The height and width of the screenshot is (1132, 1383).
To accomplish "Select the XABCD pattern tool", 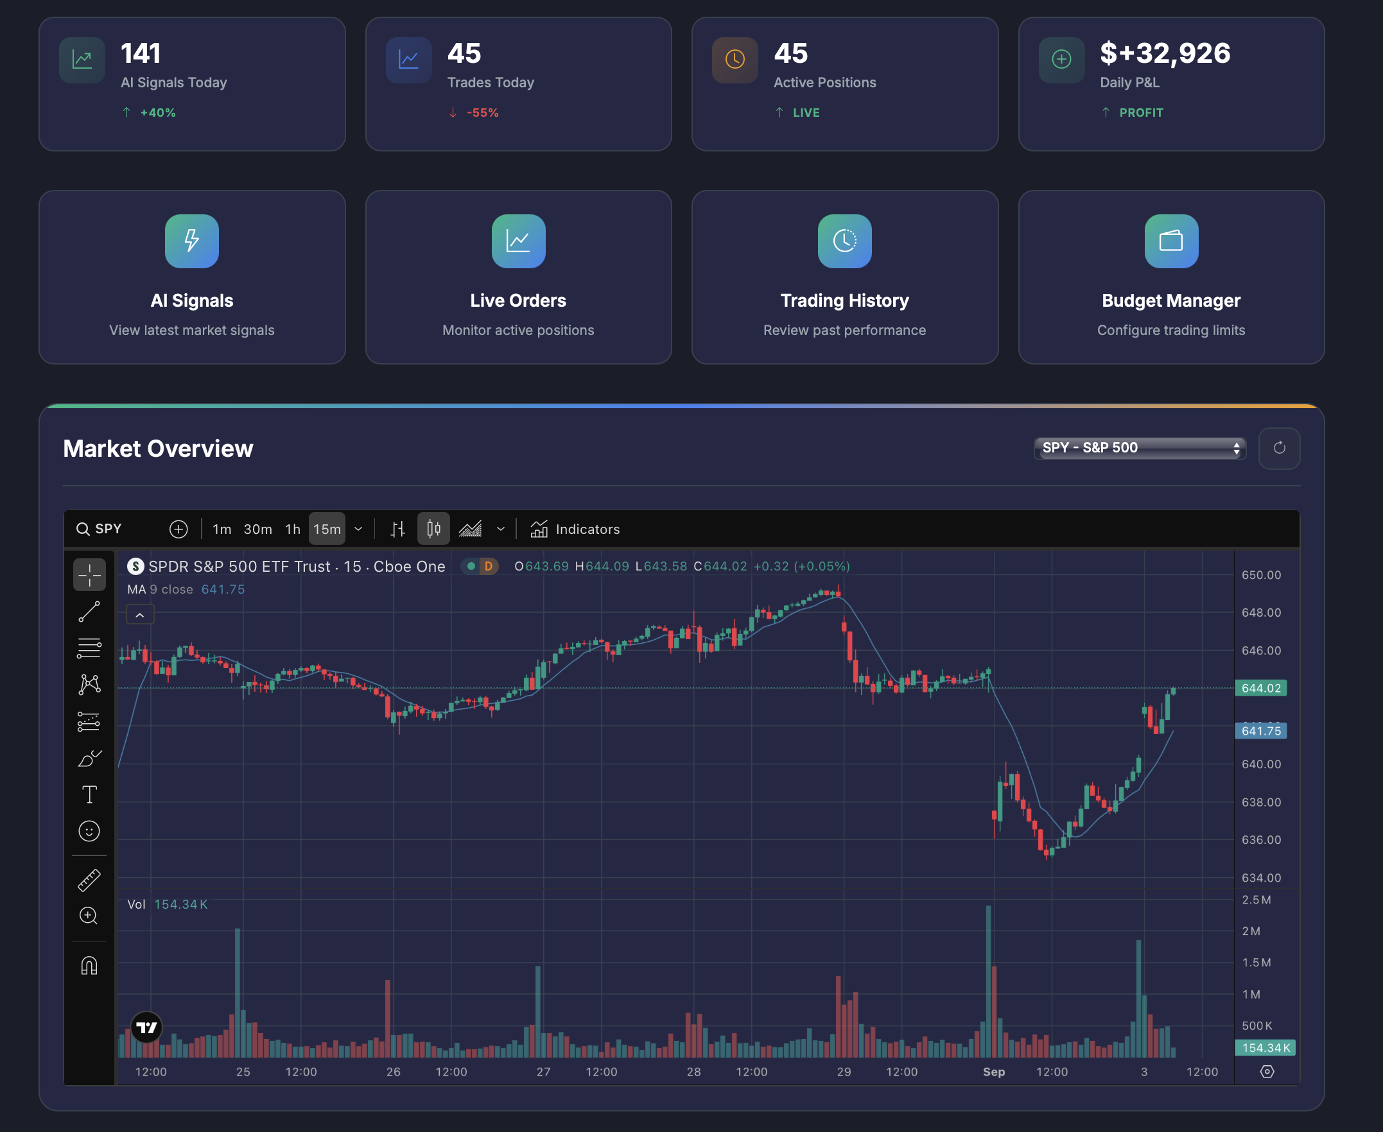I will click(89, 685).
